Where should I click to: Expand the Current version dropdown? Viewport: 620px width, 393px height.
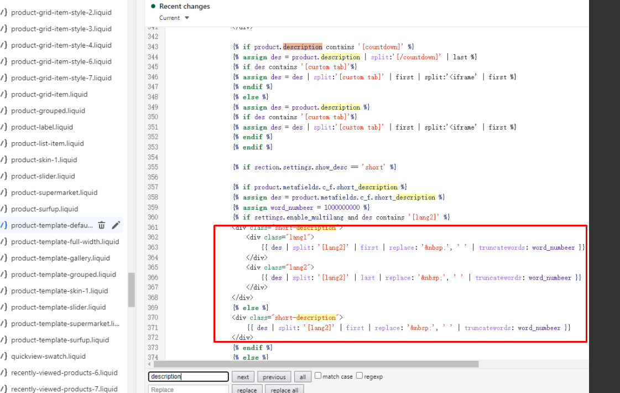coord(174,18)
